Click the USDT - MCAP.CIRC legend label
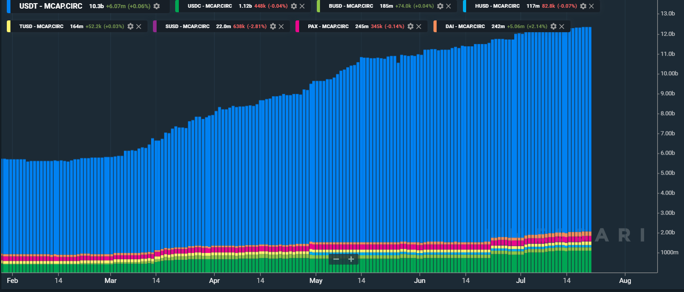This screenshot has width=684, height=292. [x=51, y=6]
